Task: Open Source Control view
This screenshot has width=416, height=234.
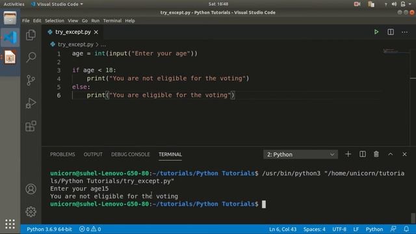Action: (31, 80)
